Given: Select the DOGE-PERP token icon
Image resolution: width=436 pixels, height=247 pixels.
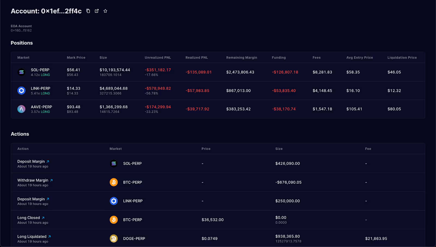Looking at the screenshot, I should (x=114, y=238).
